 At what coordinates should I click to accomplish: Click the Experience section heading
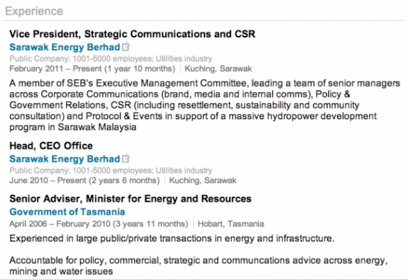click(34, 11)
